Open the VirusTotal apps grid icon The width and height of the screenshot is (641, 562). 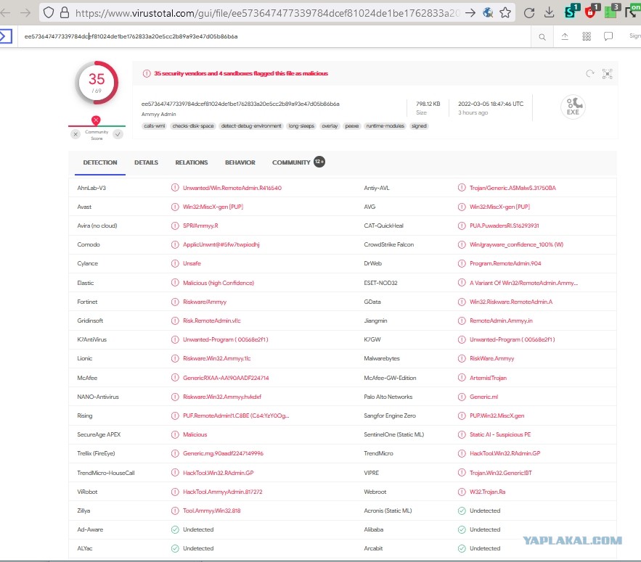point(587,37)
